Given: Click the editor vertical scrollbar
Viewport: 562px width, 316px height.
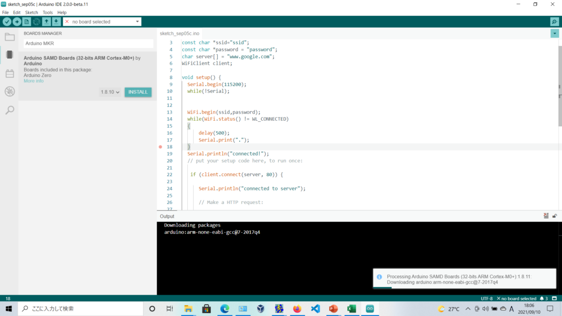Looking at the screenshot, I should [560, 86].
